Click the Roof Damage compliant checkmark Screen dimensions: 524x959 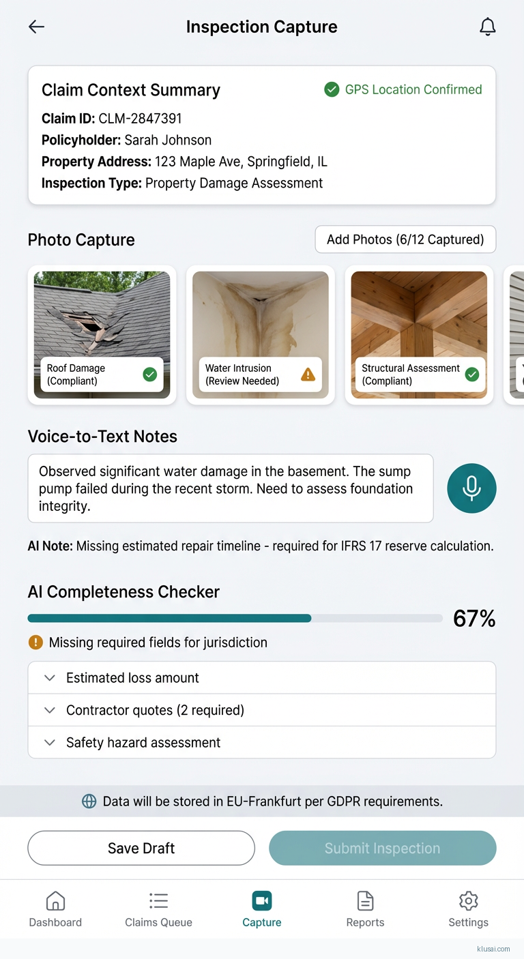(150, 374)
